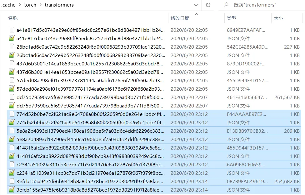Click size cell 227 KB
Viewport: 305px width, 195px height.
click(292, 47)
